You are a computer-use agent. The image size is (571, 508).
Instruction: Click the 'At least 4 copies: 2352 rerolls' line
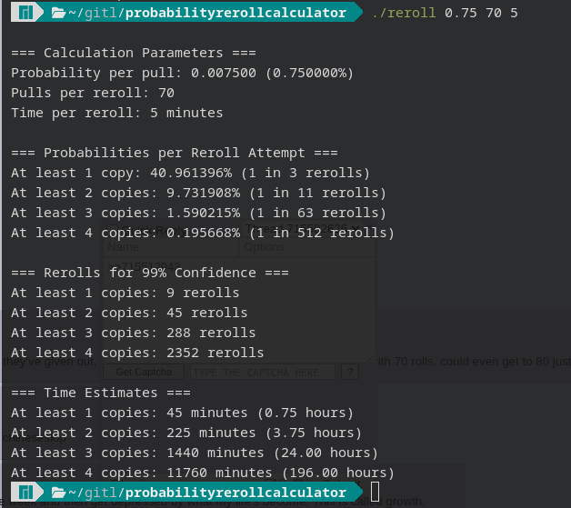[137, 353]
